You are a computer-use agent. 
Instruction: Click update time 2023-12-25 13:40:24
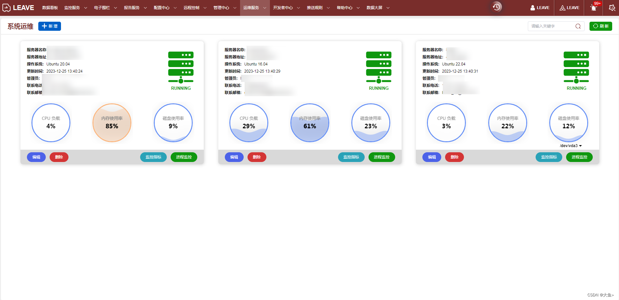point(65,71)
